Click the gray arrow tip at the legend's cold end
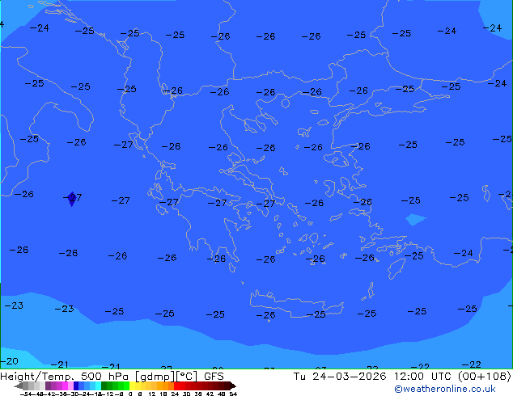 (x=19, y=385)
